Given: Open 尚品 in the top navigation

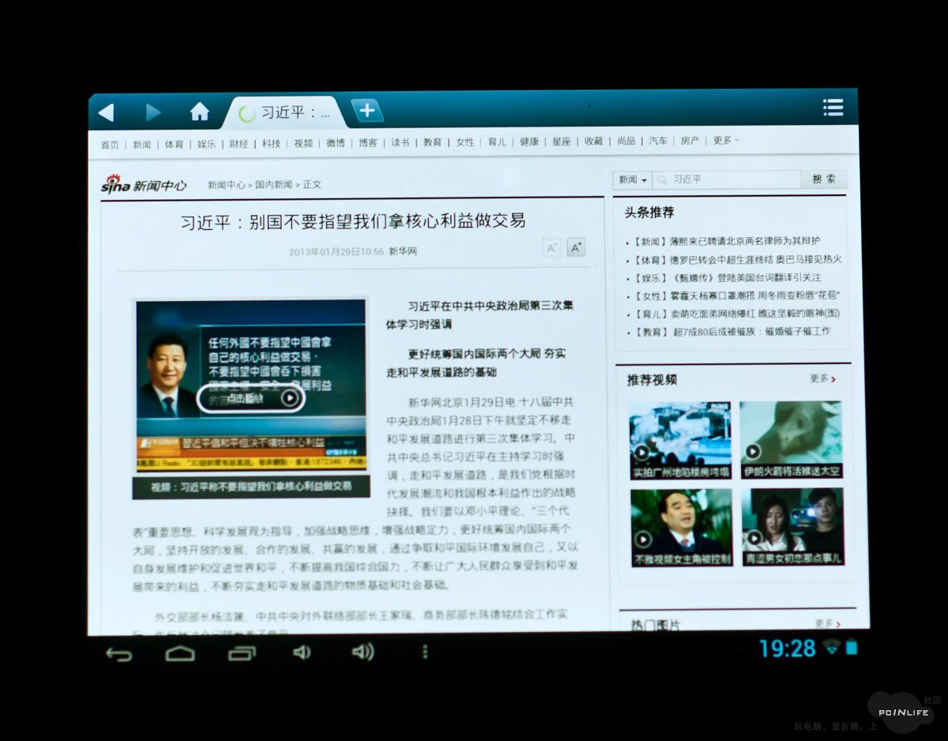Looking at the screenshot, I should click(x=626, y=141).
